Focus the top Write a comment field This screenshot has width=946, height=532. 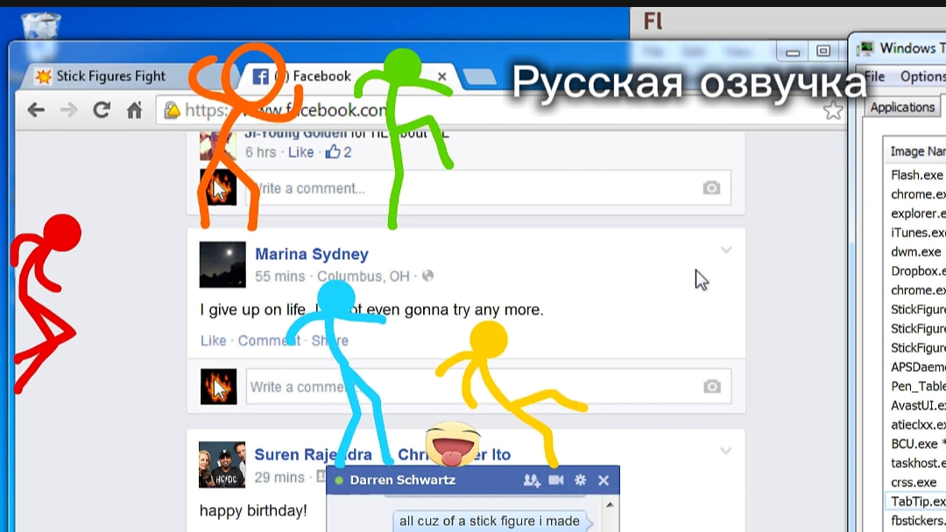click(489, 188)
